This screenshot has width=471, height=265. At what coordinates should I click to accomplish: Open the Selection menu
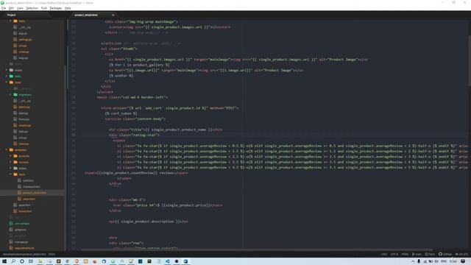(32, 8)
